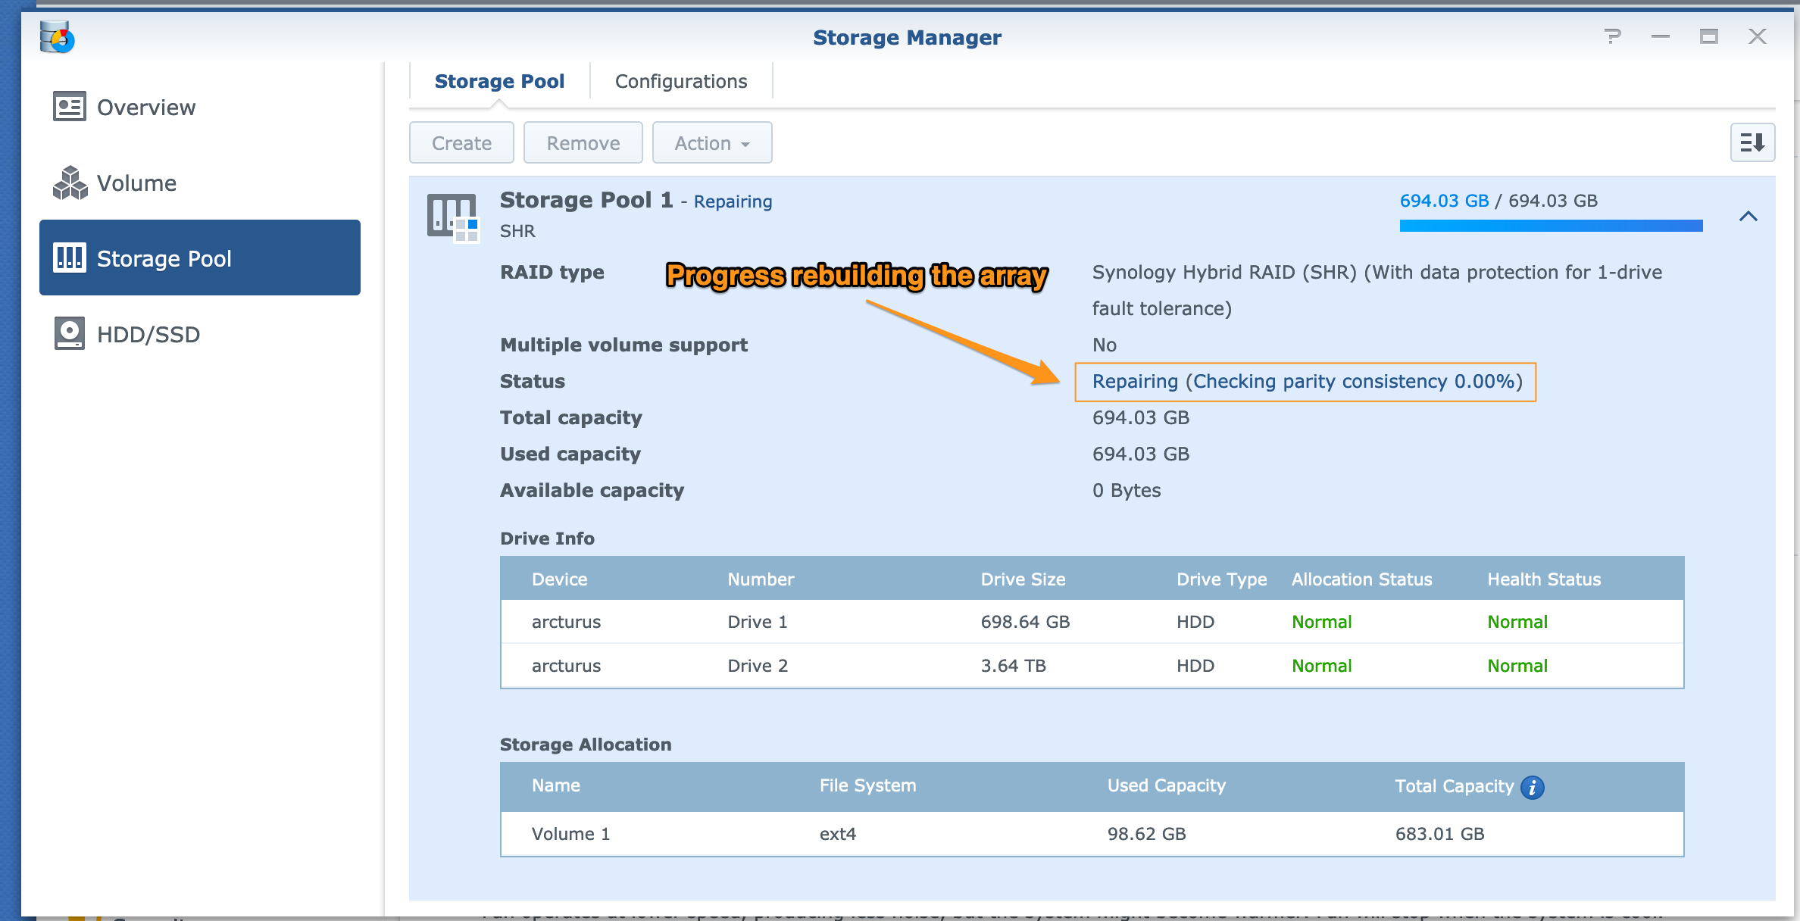Switch to the Configurations tab
1800x921 pixels.
pos(681,81)
